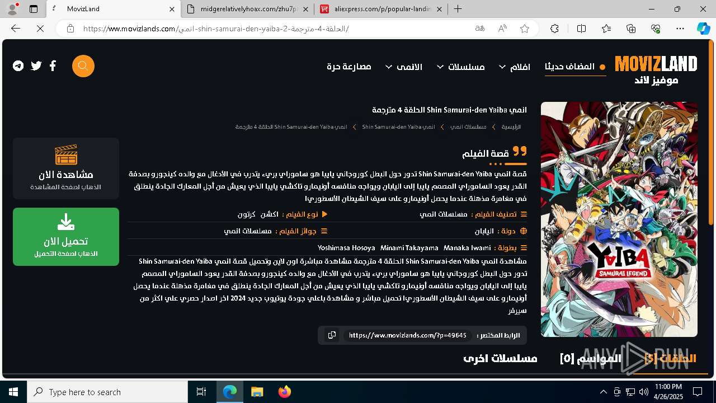The image size is (716, 403).
Task: Click green تحميل الان download button
Action: [x=66, y=237]
